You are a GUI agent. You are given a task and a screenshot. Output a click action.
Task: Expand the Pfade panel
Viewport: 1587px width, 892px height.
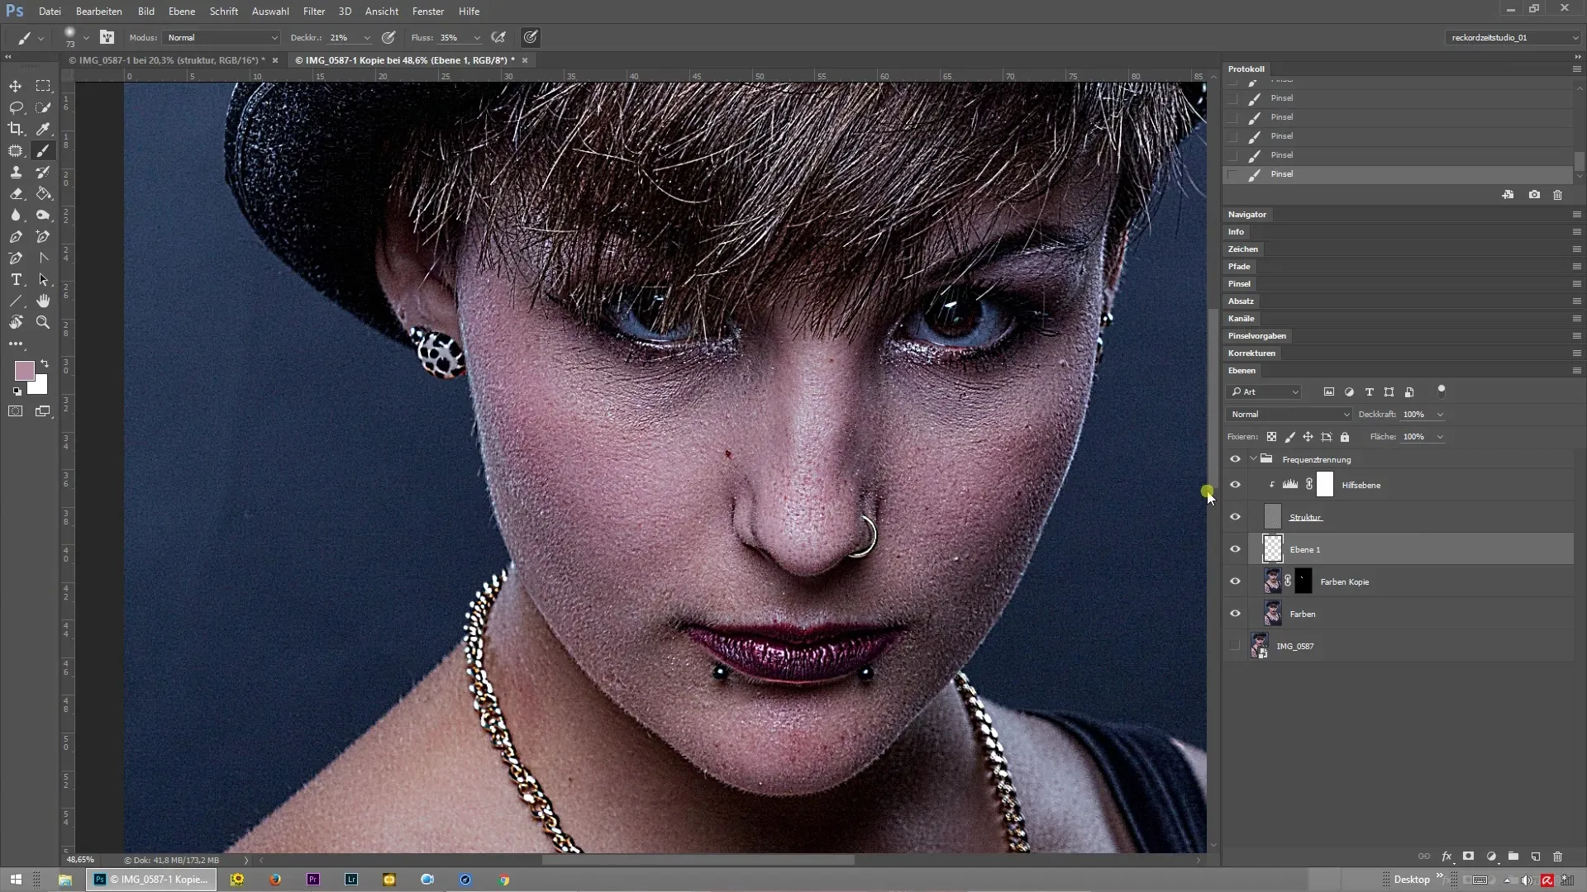(x=1238, y=267)
